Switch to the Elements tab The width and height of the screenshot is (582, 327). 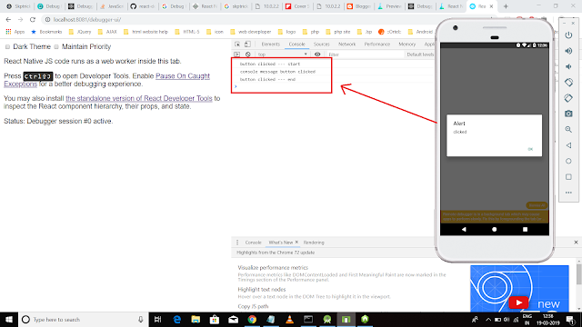point(271,45)
